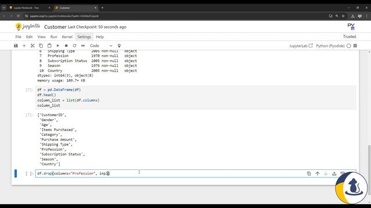
Task: Open the browser profile avatar
Action: pos(359,16)
